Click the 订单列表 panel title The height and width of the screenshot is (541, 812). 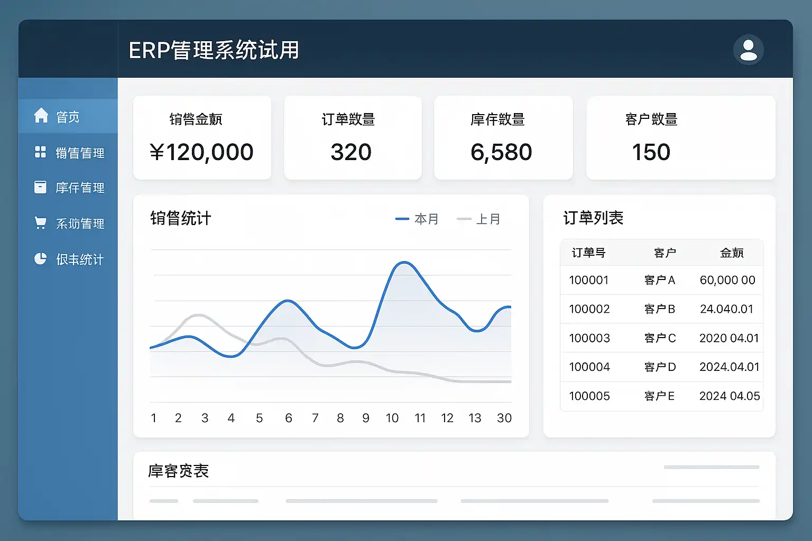pos(593,218)
